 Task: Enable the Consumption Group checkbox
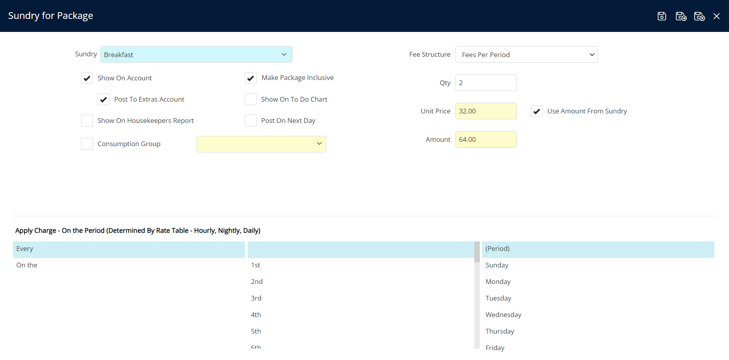pyautogui.click(x=87, y=144)
